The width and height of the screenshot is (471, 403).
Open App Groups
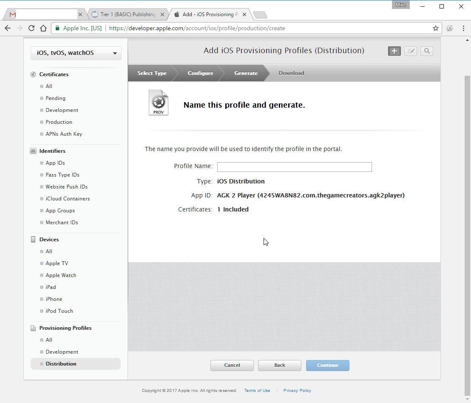[60, 211]
